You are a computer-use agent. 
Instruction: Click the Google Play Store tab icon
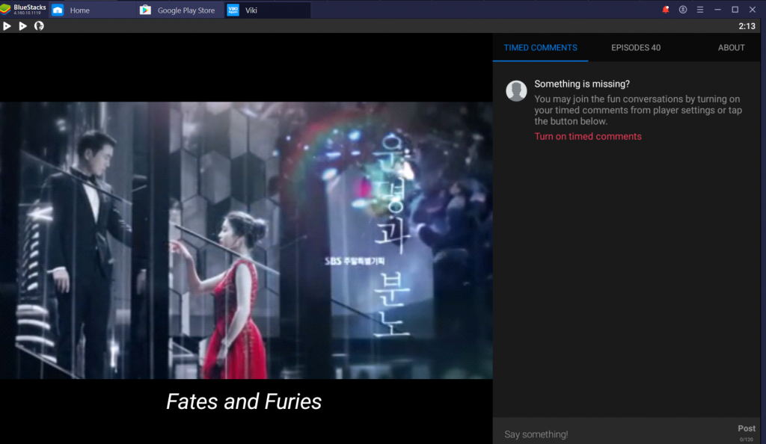(x=145, y=10)
